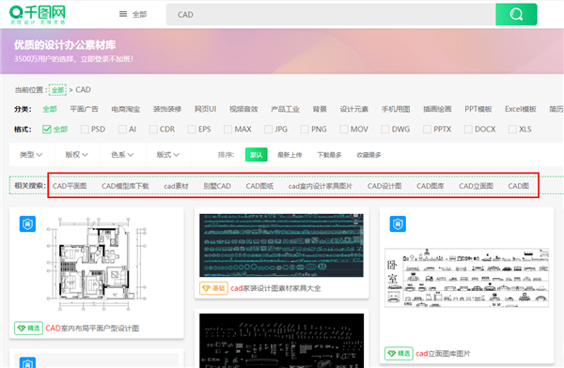This screenshot has width=564, height=368.
Task: Select the 手机用图 category
Action: [396, 109]
